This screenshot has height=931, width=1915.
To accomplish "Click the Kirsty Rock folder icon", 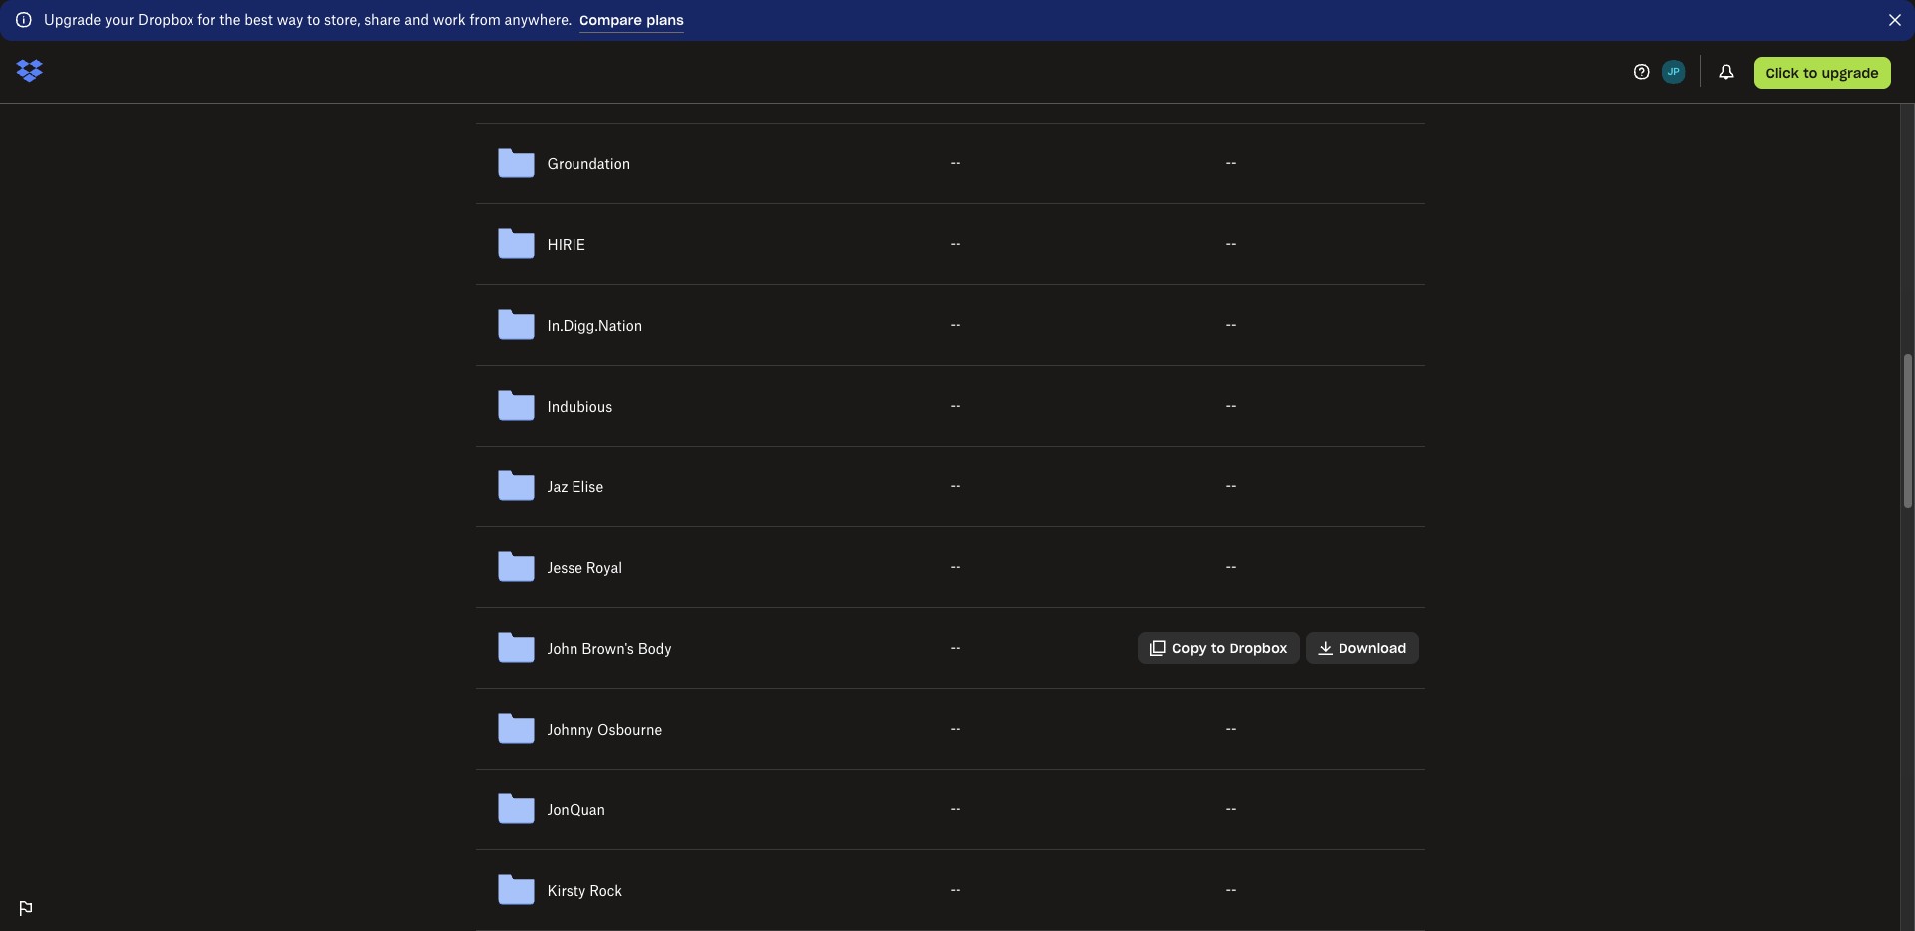I will click(516, 890).
